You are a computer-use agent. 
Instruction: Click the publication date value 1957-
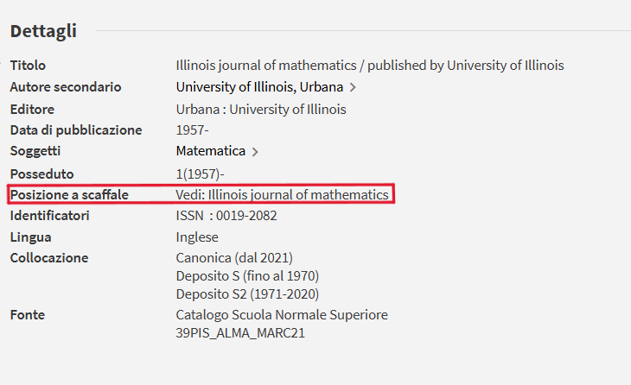tap(192, 130)
